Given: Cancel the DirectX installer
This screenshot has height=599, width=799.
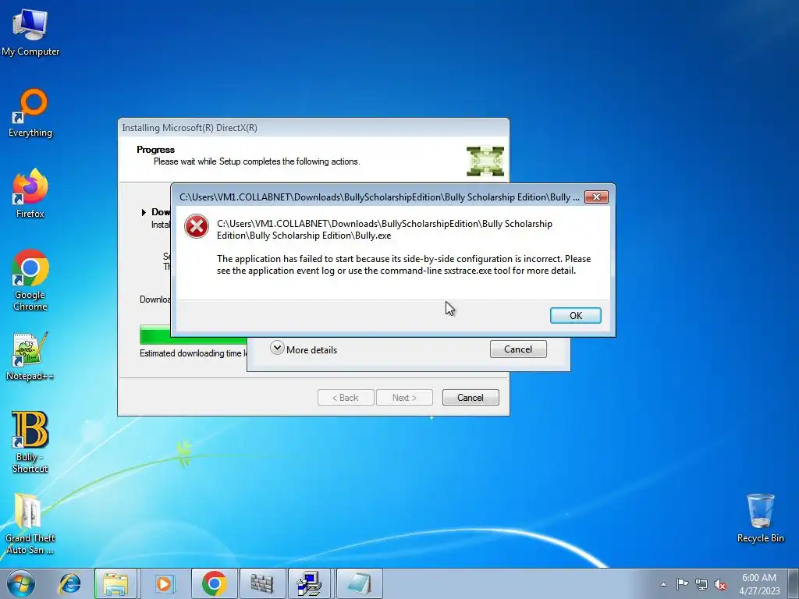Looking at the screenshot, I should click(471, 397).
